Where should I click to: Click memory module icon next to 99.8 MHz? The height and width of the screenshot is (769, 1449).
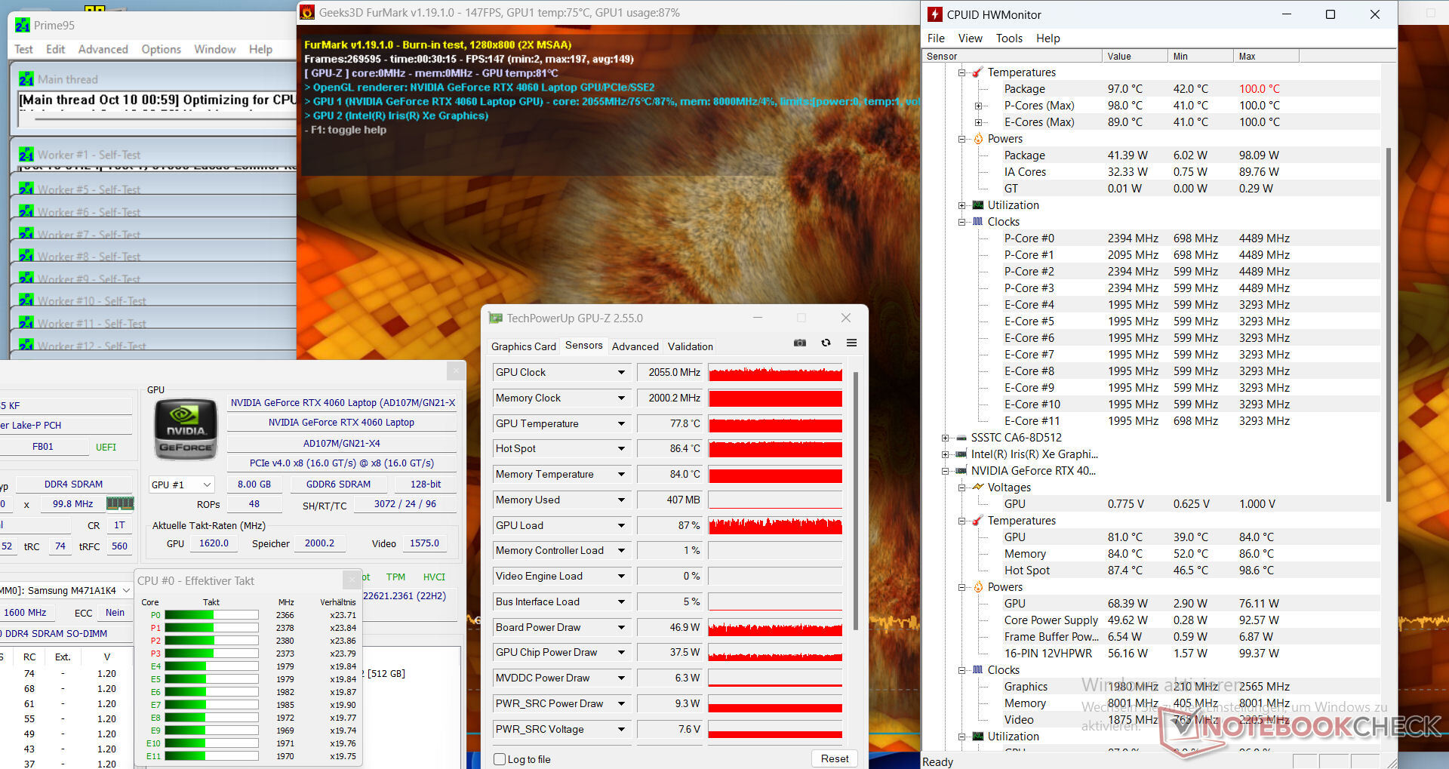click(x=120, y=503)
